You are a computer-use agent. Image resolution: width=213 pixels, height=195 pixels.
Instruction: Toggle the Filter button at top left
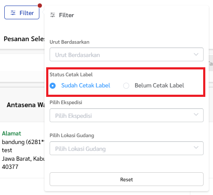pos(22,12)
